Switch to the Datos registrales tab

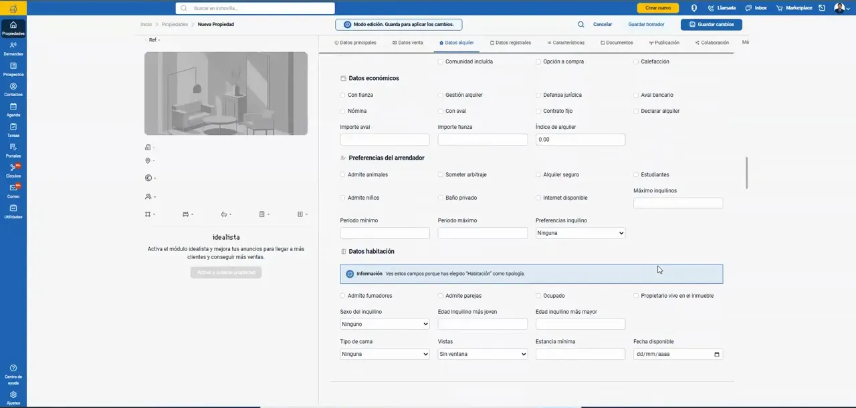[x=511, y=43]
